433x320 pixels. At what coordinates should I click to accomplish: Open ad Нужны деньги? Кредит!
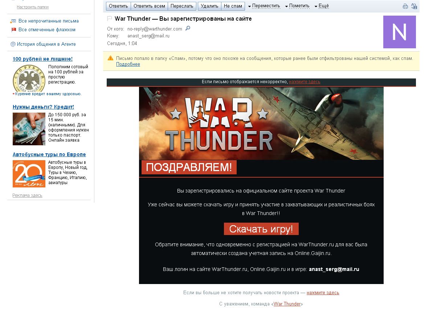43,107
